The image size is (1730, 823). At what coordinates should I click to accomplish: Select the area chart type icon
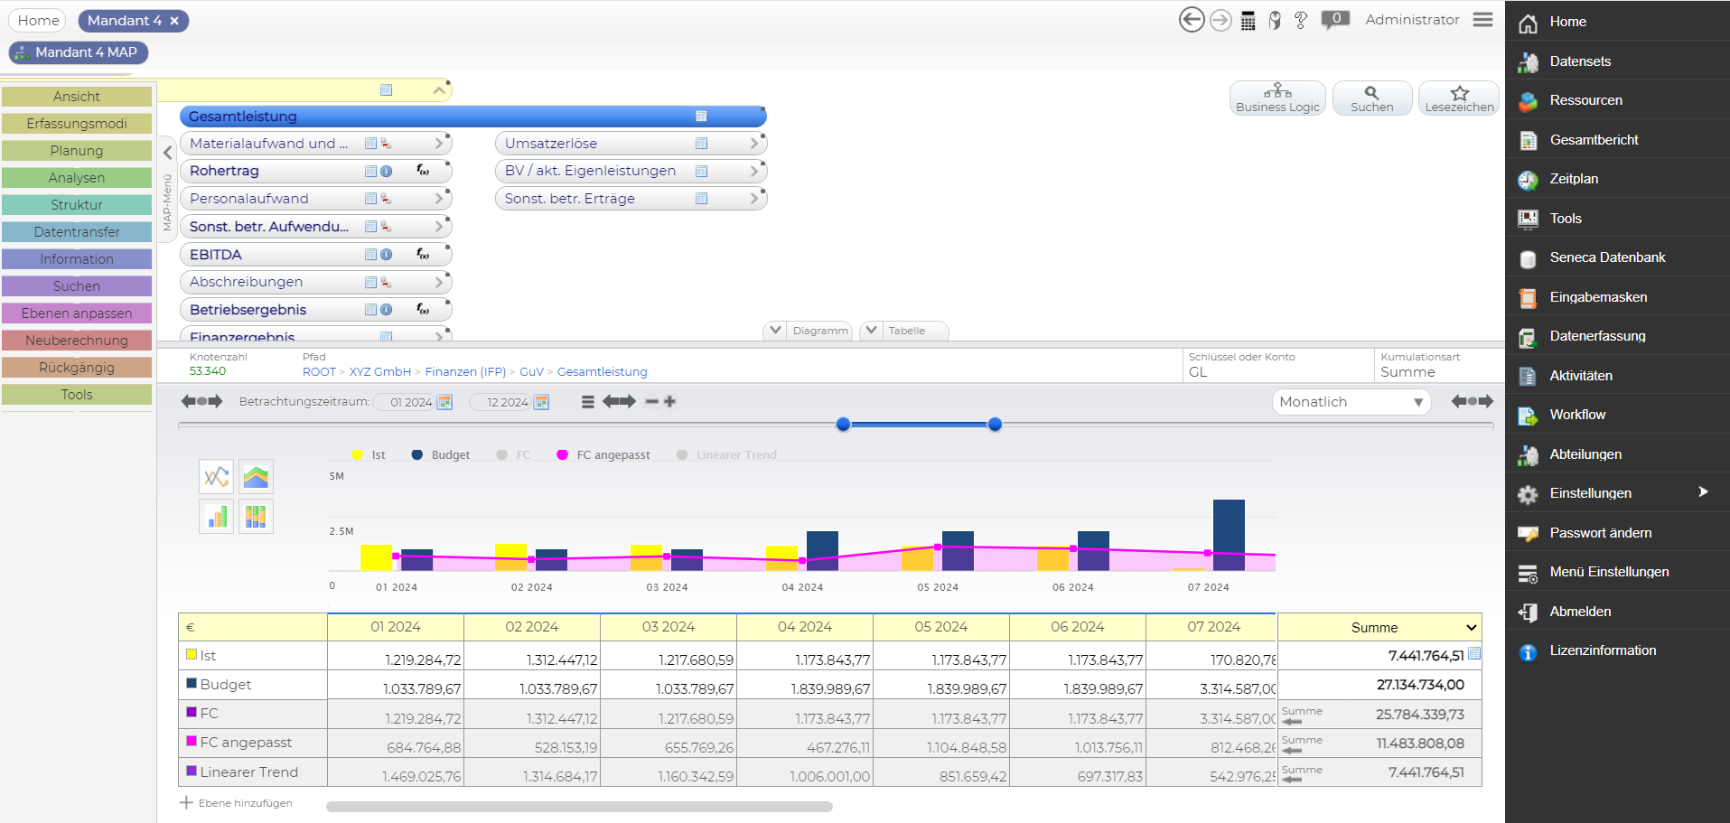pyautogui.click(x=256, y=477)
